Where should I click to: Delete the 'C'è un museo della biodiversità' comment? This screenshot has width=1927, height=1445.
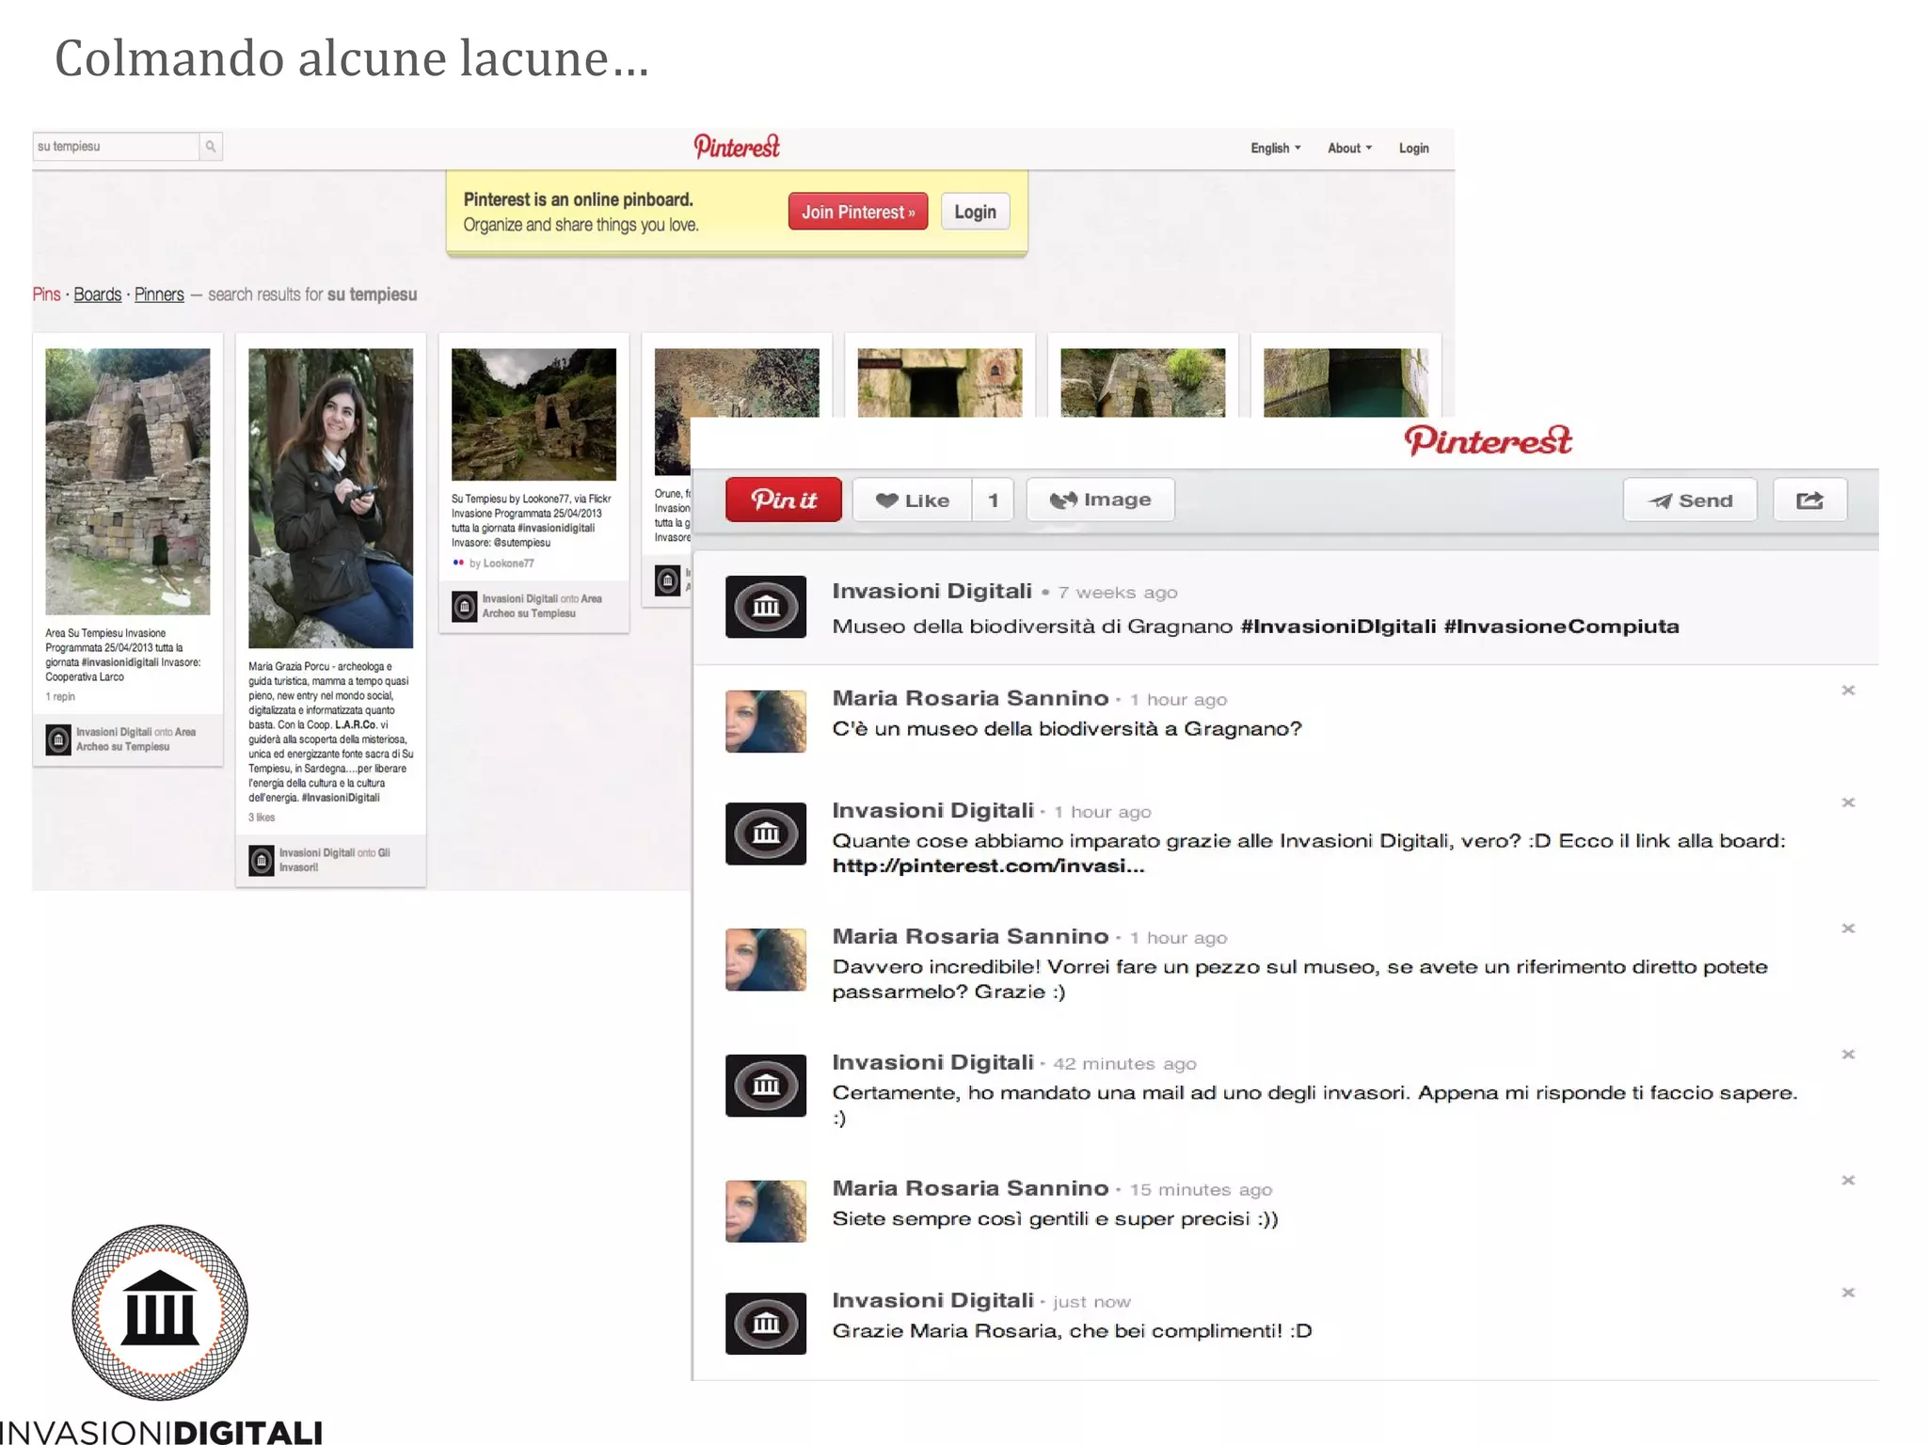coord(1848,691)
